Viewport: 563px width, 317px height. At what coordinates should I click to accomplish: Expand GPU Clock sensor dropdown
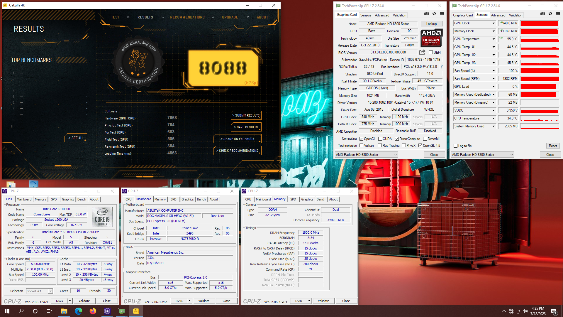point(494,23)
